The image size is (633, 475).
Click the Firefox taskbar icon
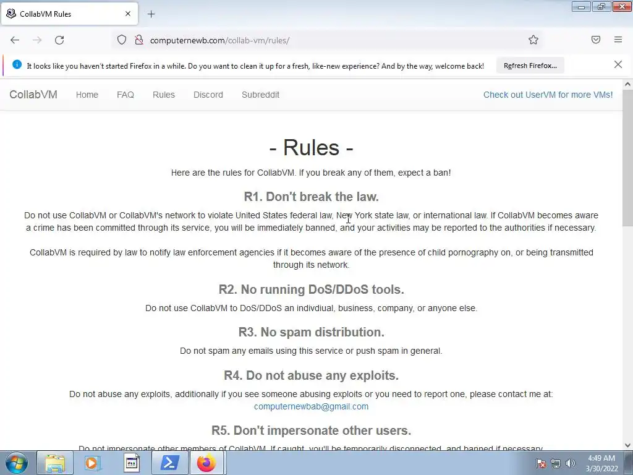(x=206, y=463)
